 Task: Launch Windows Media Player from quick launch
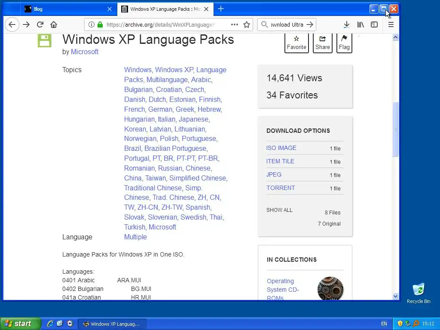point(70,324)
